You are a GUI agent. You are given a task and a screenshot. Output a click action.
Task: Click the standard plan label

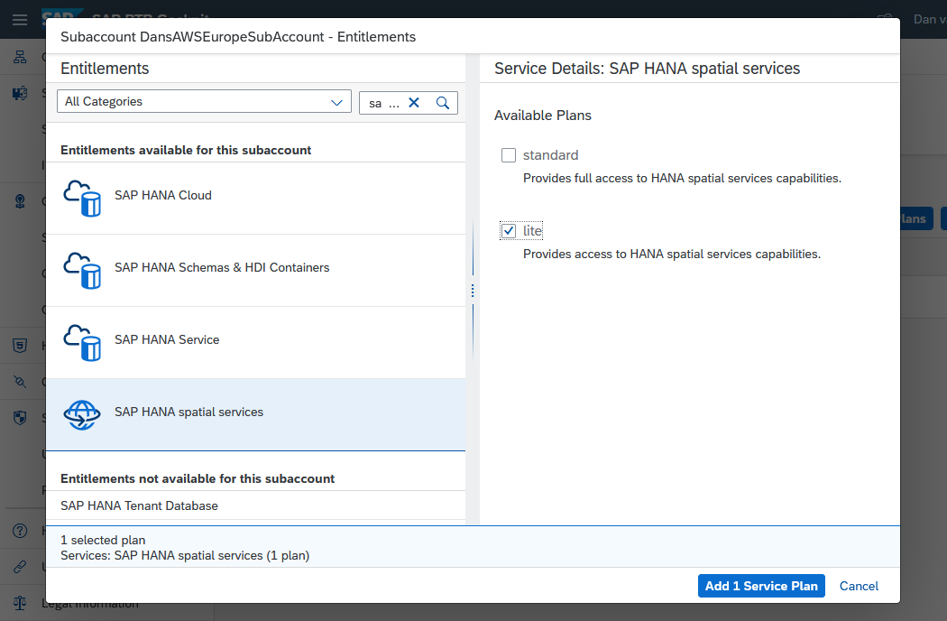tap(550, 155)
